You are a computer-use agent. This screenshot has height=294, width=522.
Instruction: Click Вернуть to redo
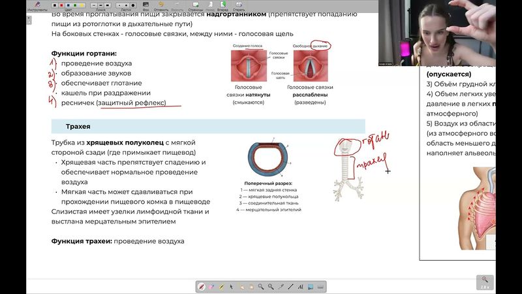tap(177, 6)
